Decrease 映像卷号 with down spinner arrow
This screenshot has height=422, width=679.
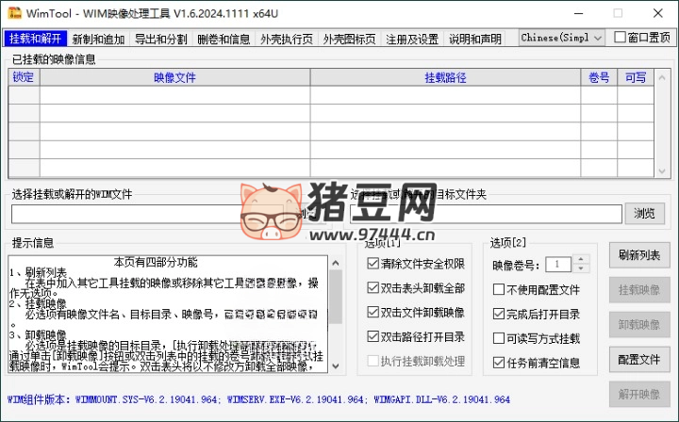pyautogui.click(x=581, y=268)
